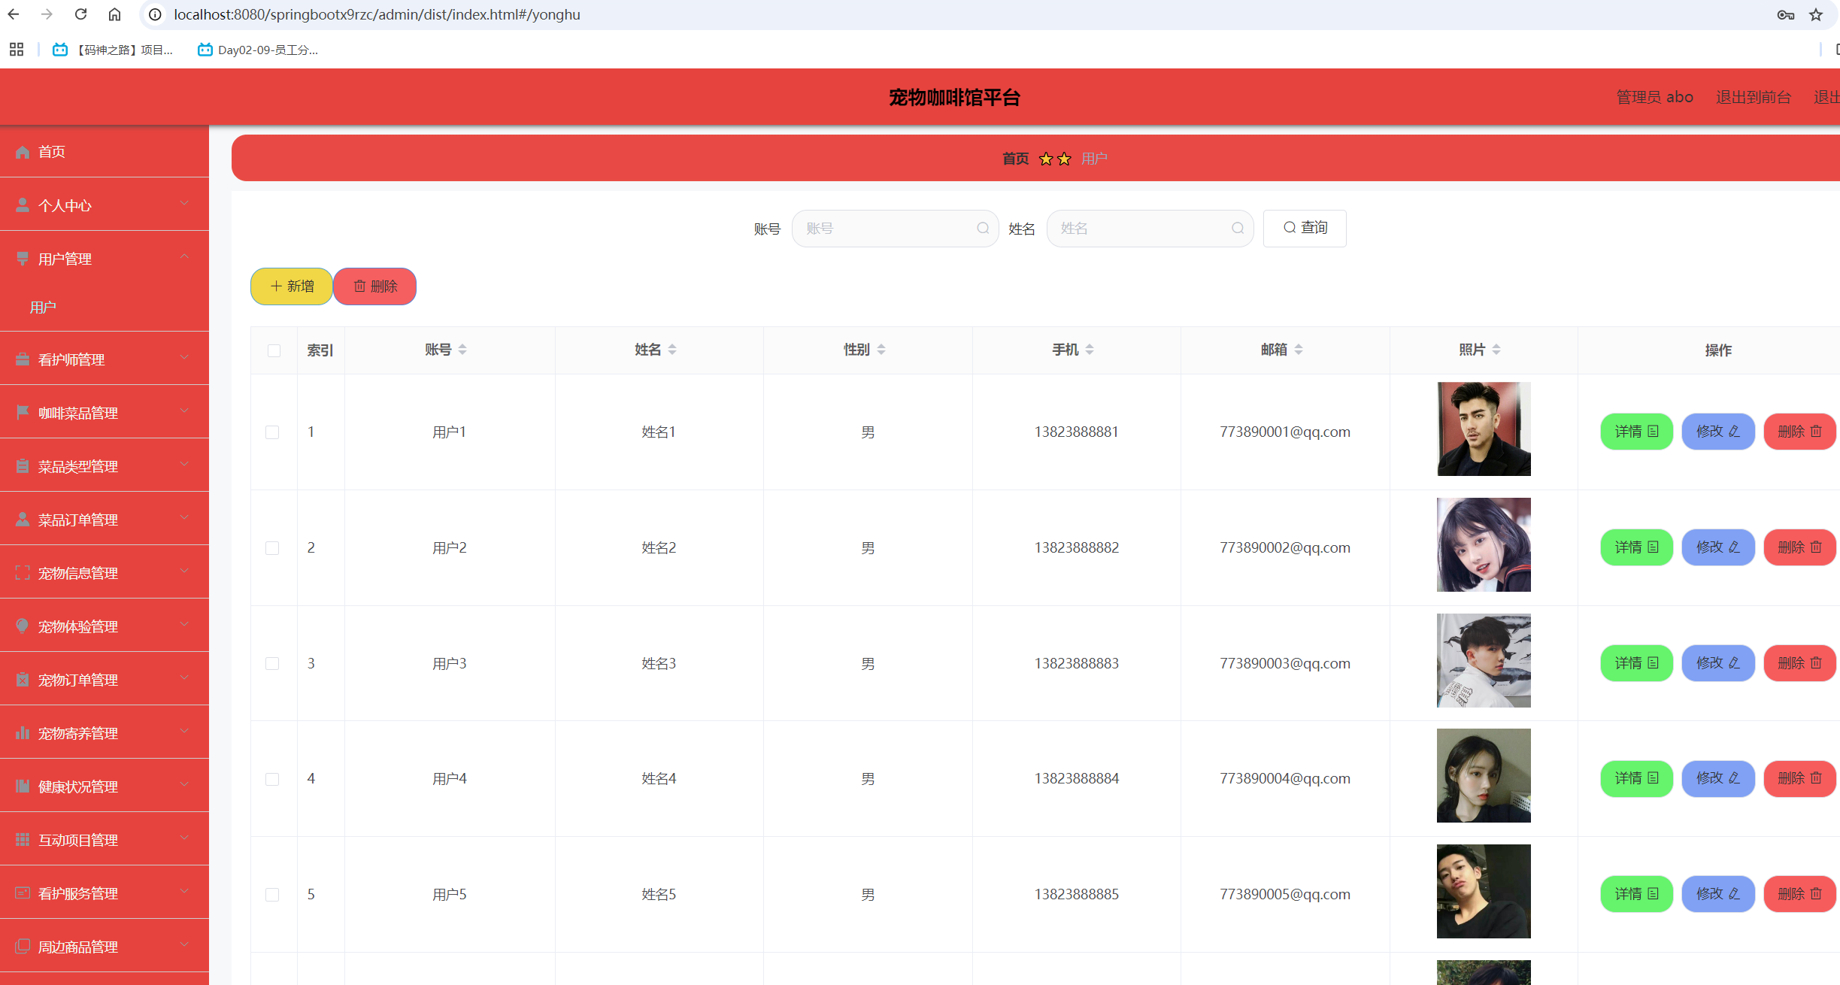1840x985 pixels.
Task: Click 退出到前台 in top bar
Action: (x=1754, y=96)
